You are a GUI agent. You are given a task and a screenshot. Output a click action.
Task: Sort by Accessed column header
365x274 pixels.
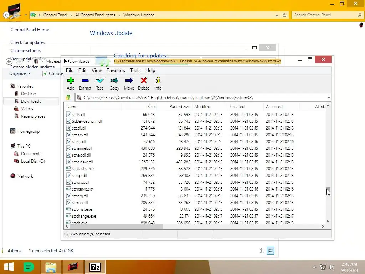(x=282, y=106)
